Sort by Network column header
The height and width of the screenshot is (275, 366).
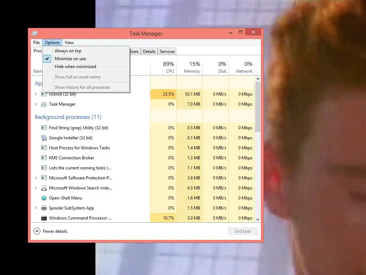(242, 67)
